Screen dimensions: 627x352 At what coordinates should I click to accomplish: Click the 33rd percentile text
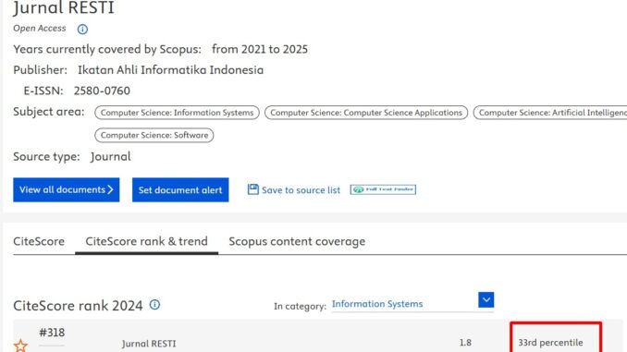[550, 343]
